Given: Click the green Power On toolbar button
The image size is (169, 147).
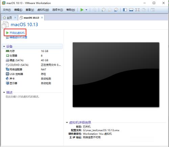Looking at the screenshot, I should coord(82,10).
